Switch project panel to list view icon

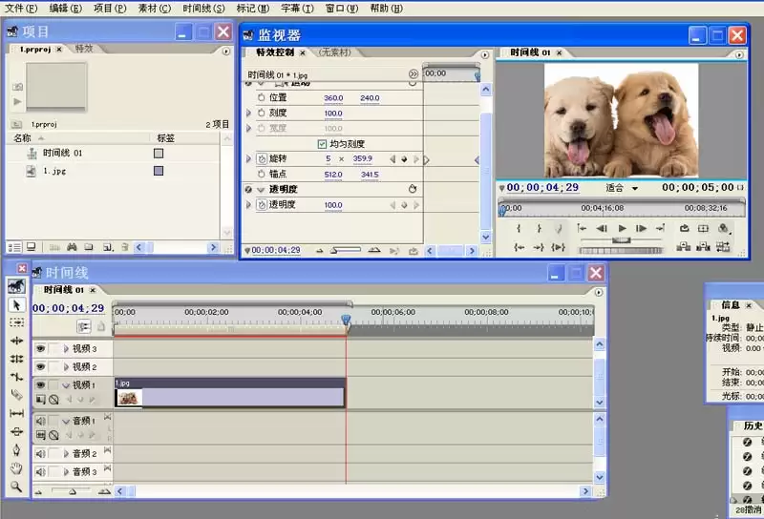pyautogui.click(x=14, y=247)
